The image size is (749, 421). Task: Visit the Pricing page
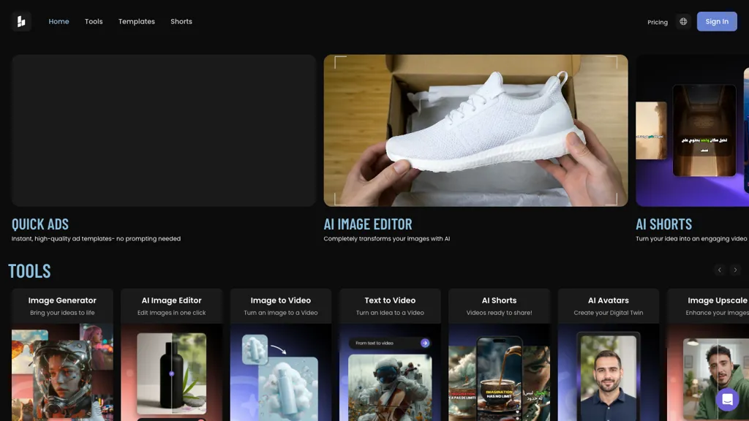[658, 22]
